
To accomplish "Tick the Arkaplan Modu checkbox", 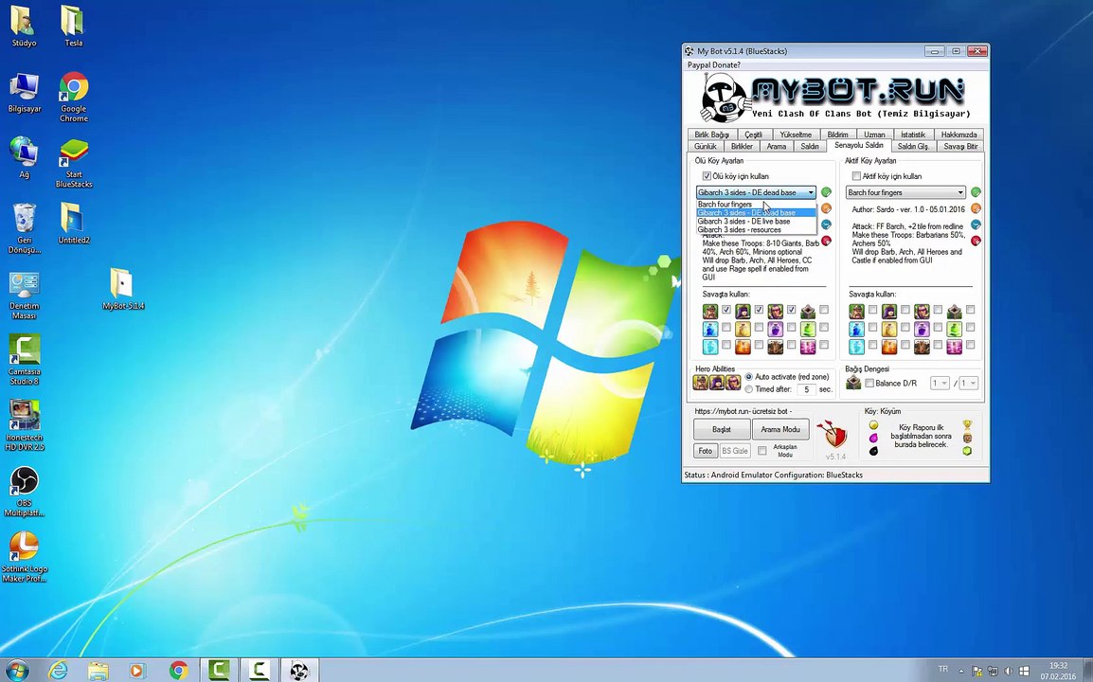I will [x=762, y=451].
